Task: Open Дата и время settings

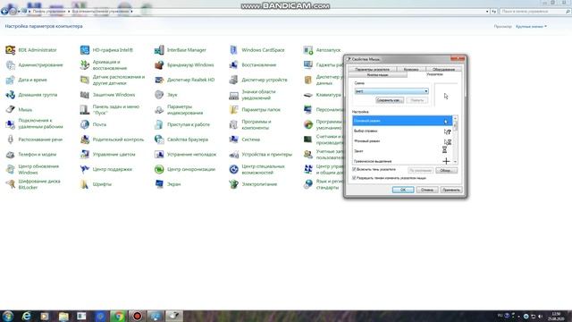Action: click(27, 80)
